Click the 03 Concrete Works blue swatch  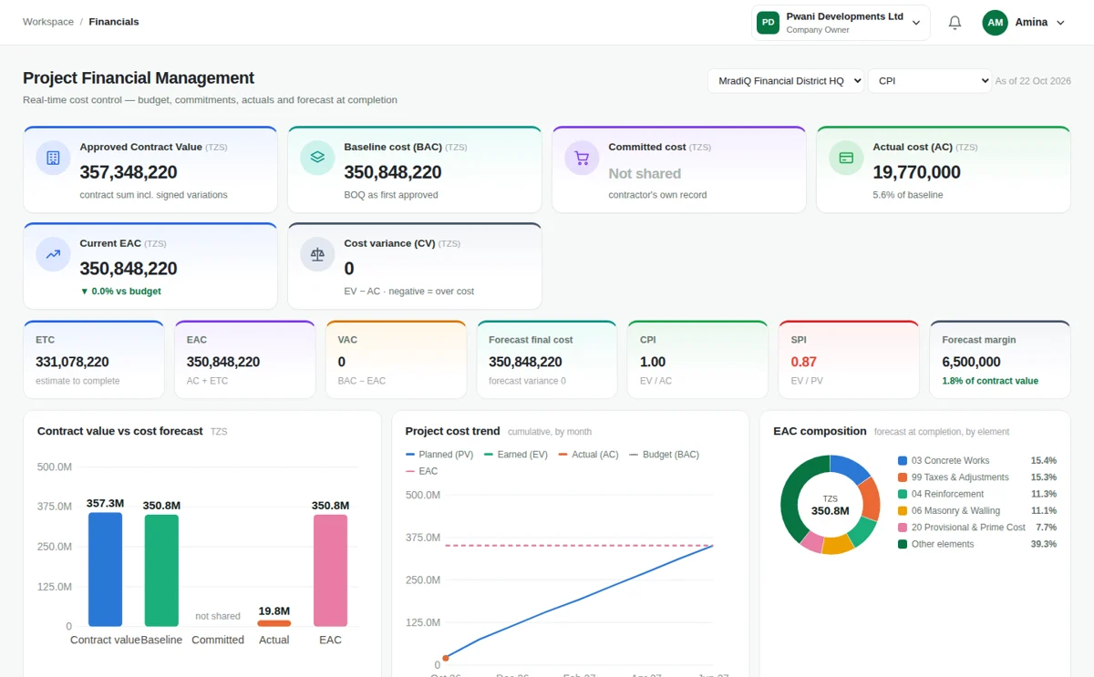coord(903,461)
